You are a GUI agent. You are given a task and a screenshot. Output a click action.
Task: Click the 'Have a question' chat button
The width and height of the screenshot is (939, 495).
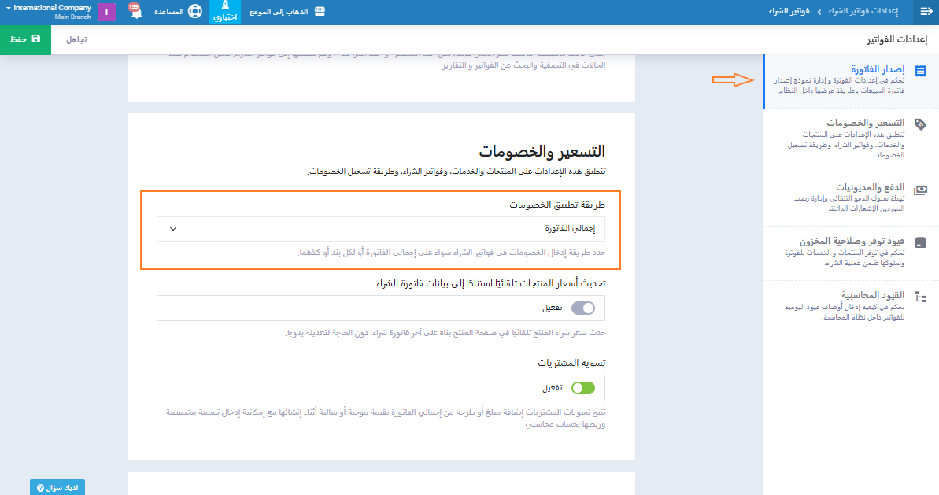click(57, 487)
